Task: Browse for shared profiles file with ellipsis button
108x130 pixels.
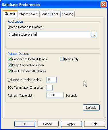Action: (x=93, y=34)
